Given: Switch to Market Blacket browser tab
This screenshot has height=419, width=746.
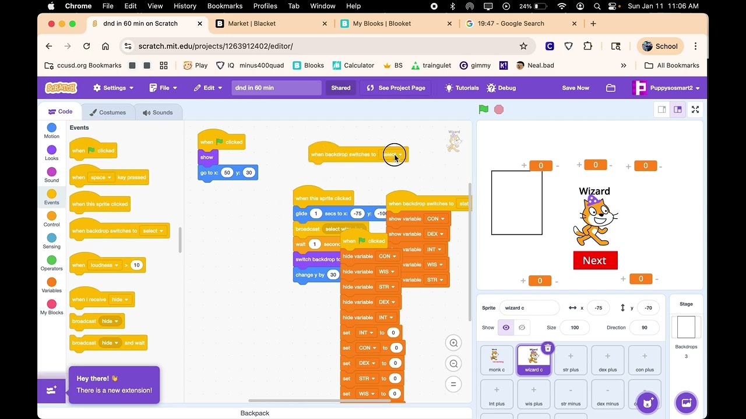Looking at the screenshot, I should click(272, 23).
